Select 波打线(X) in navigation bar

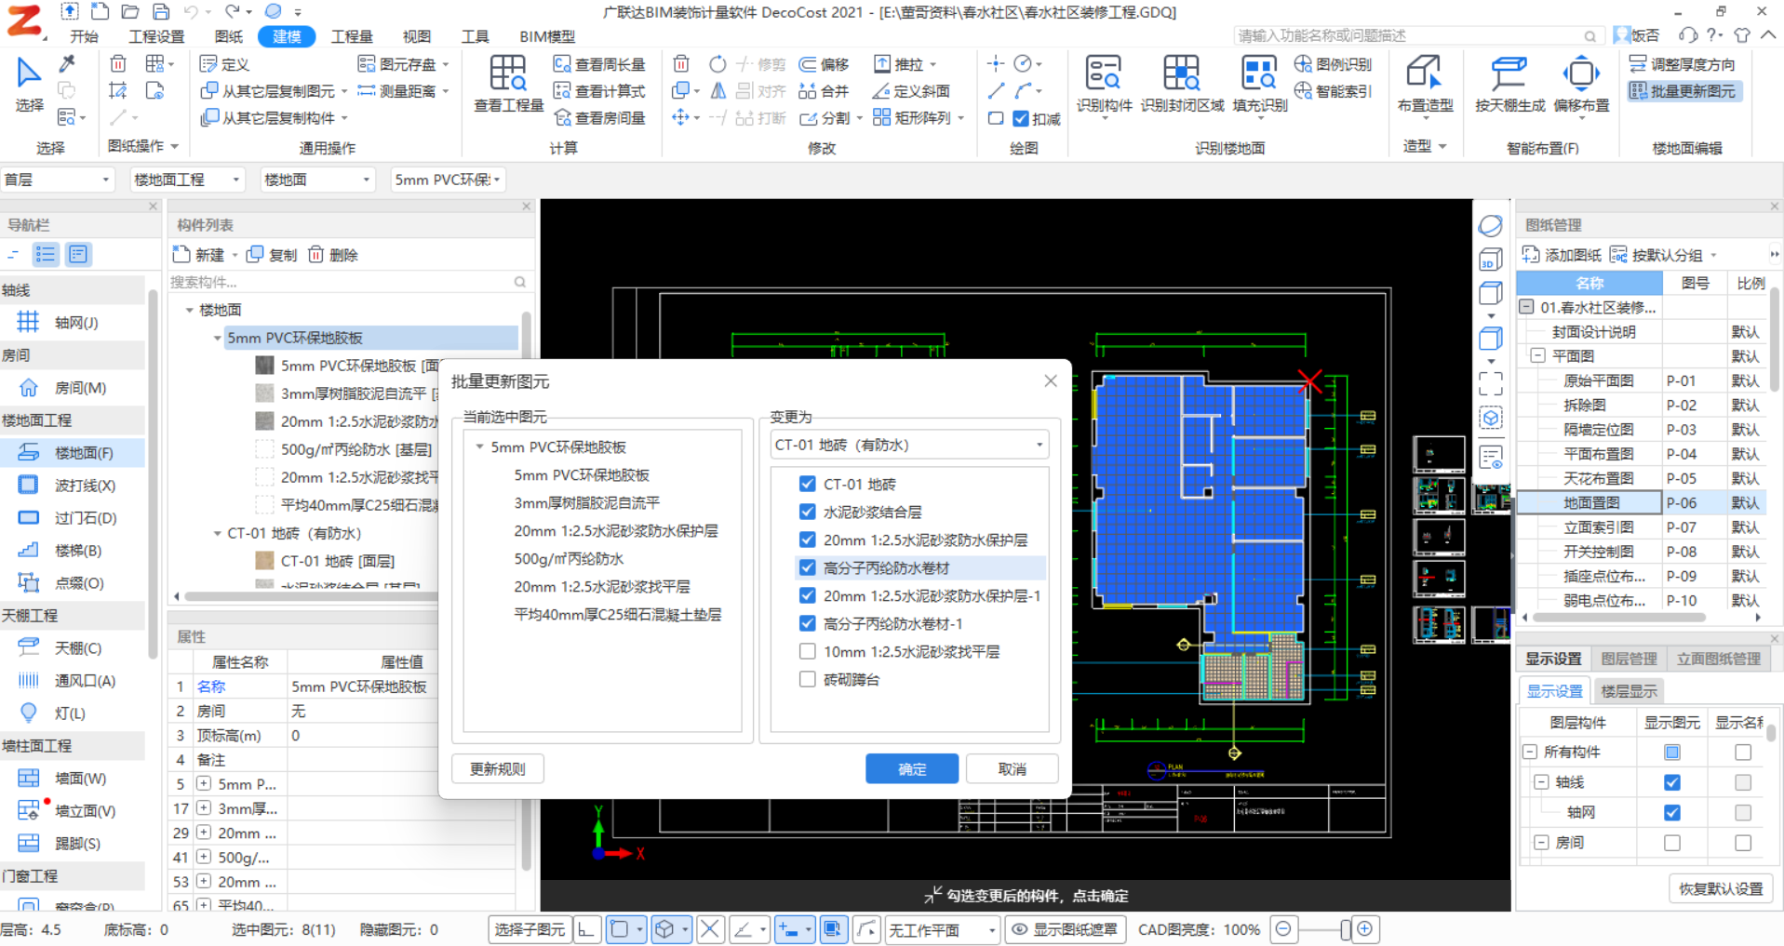click(73, 486)
